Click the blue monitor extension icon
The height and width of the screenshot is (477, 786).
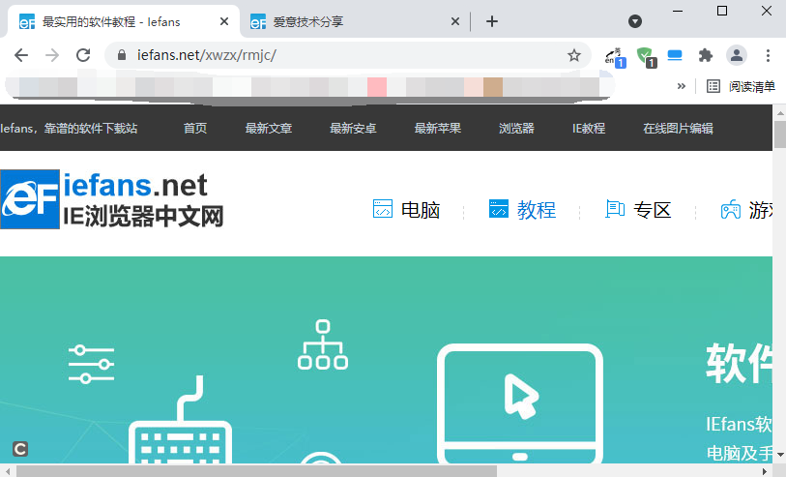coord(675,55)
